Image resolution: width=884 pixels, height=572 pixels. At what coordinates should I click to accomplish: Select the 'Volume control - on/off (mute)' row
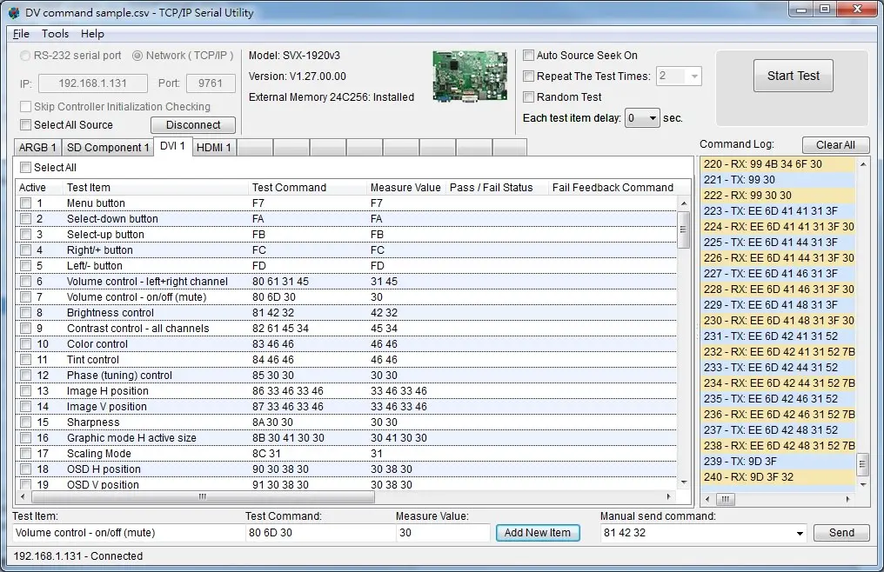click(346, 297)
